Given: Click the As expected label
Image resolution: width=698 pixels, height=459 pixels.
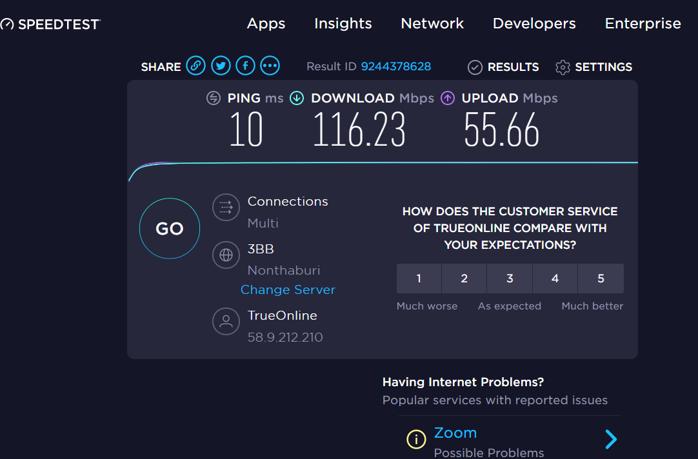Looking at the screenshot, I should pyautogui.click(x=510, y=306).
